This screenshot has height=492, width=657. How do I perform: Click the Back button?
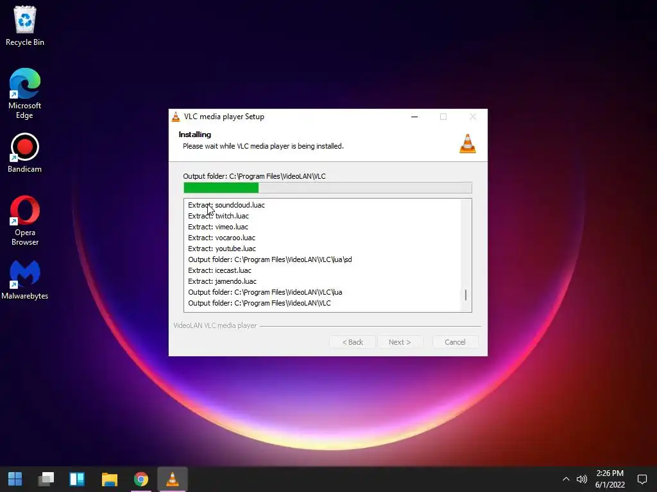coord(353,342)
